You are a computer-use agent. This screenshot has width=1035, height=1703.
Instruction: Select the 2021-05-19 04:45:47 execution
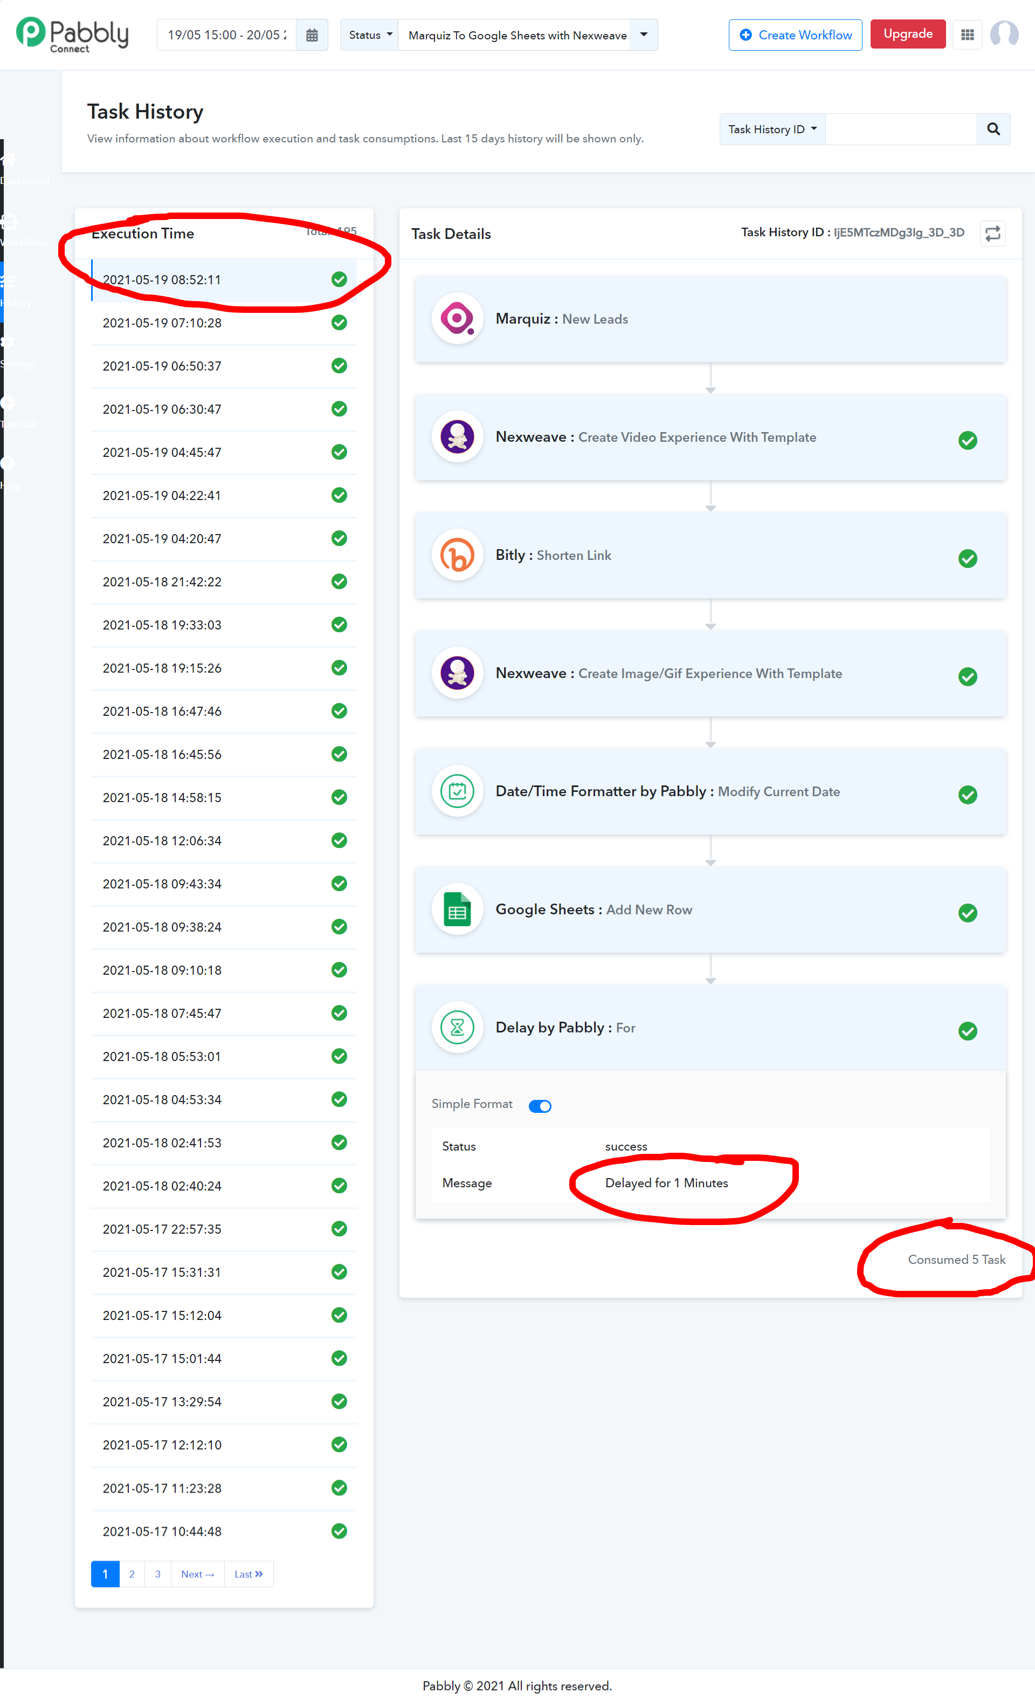224,452
